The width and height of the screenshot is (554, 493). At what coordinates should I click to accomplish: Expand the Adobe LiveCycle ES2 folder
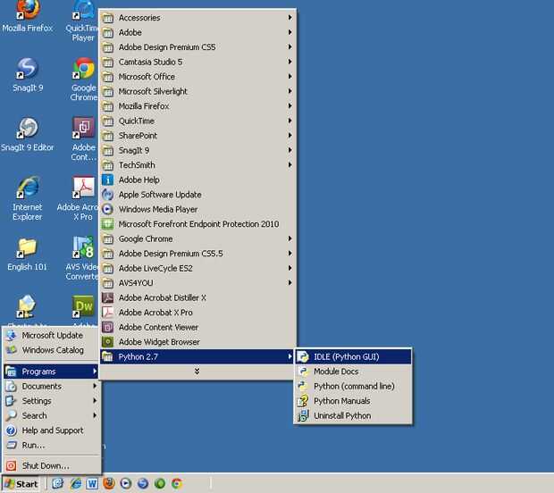pyautogui.click(x=197, y=269)
